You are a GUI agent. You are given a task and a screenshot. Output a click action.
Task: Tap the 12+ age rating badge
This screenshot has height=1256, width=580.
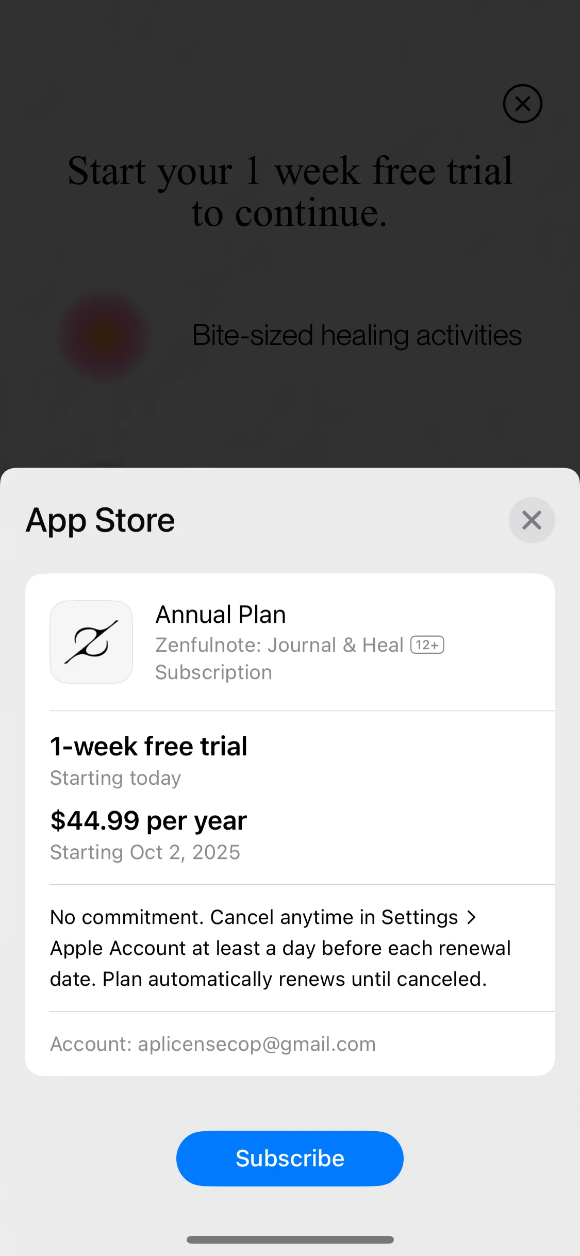(427, 645)
